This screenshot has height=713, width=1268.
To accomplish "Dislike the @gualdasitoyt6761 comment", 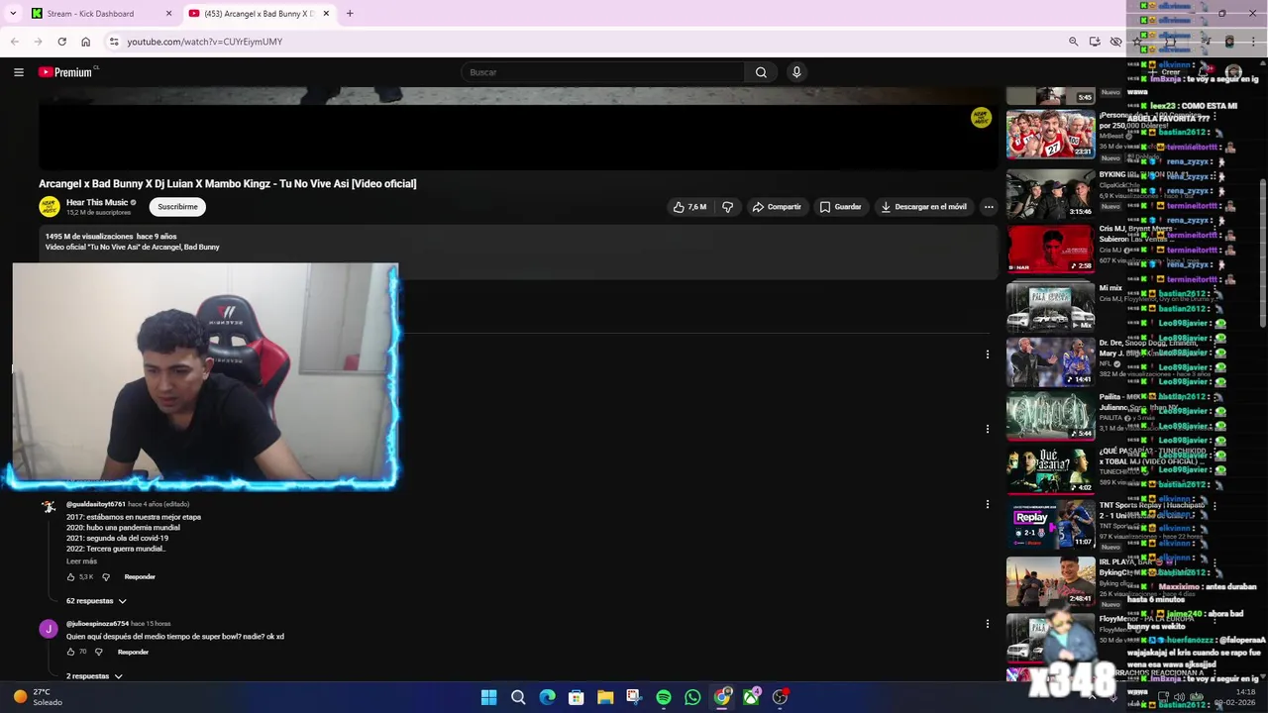I will coord(106,577).
